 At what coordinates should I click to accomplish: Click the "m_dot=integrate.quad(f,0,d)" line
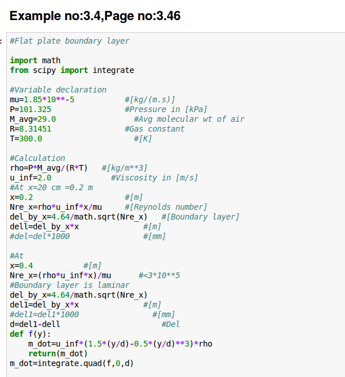(x=72, y=363)
